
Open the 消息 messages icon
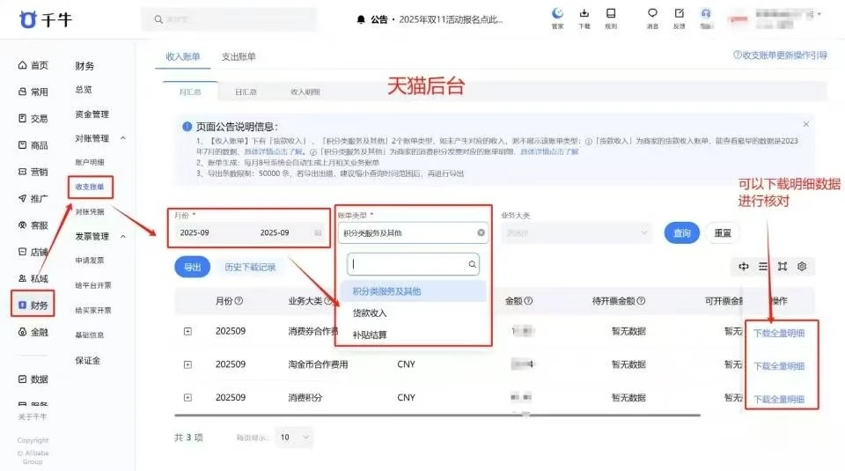click(x=652, y=14)
